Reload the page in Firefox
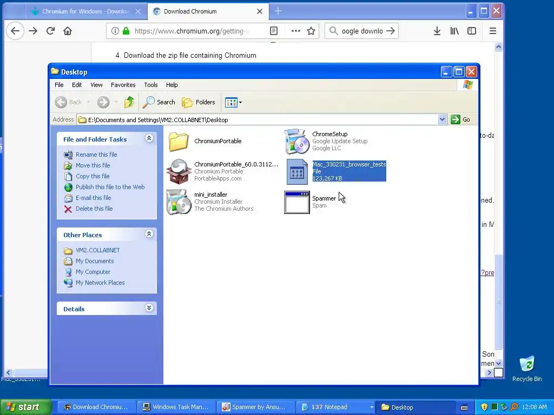The height and width of the screenshot is (415, 554). 50,31
